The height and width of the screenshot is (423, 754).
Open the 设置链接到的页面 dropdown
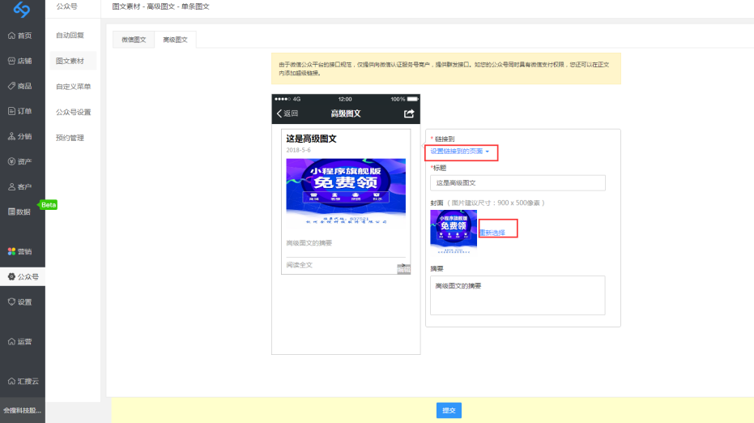[x=460, y=152]
